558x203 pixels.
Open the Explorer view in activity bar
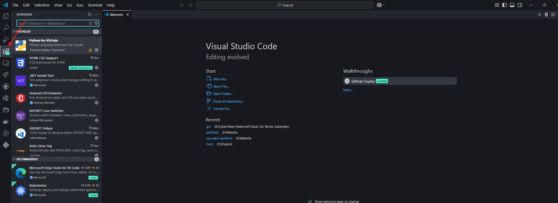[x=6, y=16]
